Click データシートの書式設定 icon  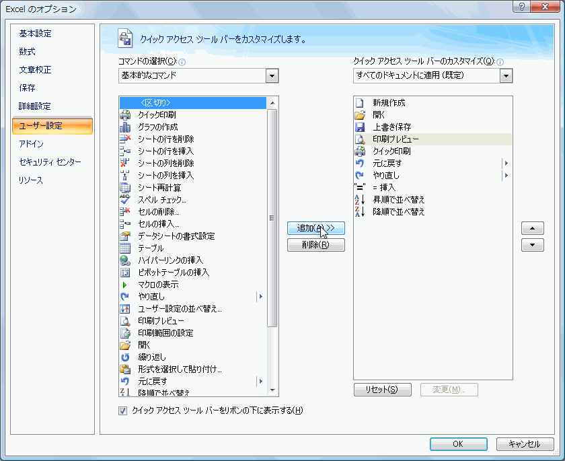click(125, 236)
